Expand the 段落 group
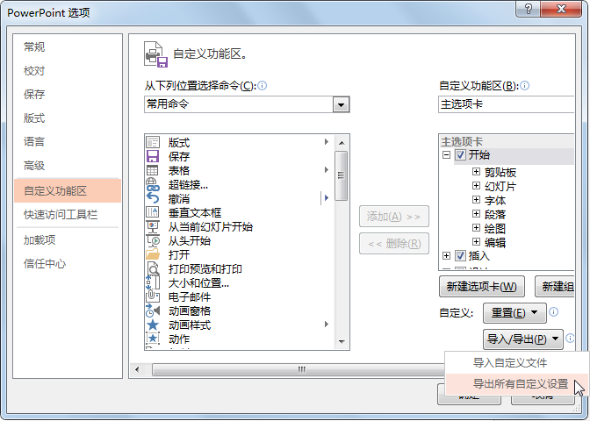Image resolution: width=590 pixels, height=421 pixels. click(476, 214)
